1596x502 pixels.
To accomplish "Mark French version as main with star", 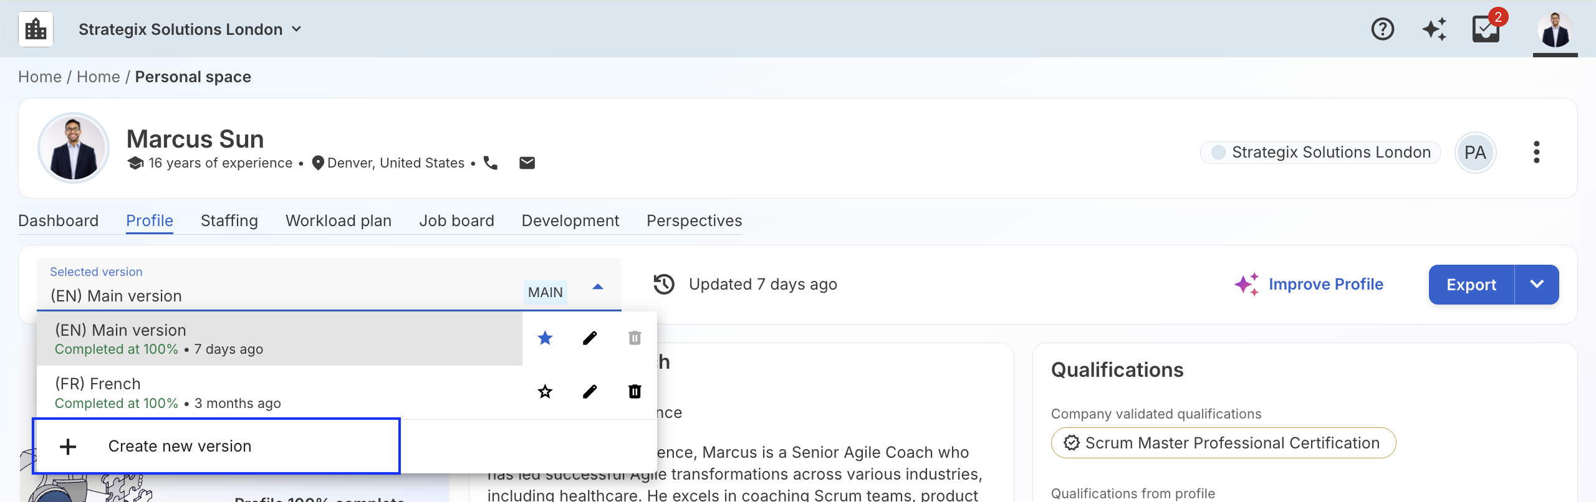I will tap(545, 392).
